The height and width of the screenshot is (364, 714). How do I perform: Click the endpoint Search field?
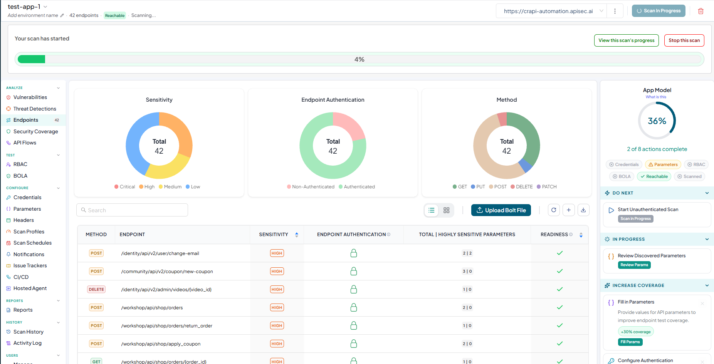[132, 210]
